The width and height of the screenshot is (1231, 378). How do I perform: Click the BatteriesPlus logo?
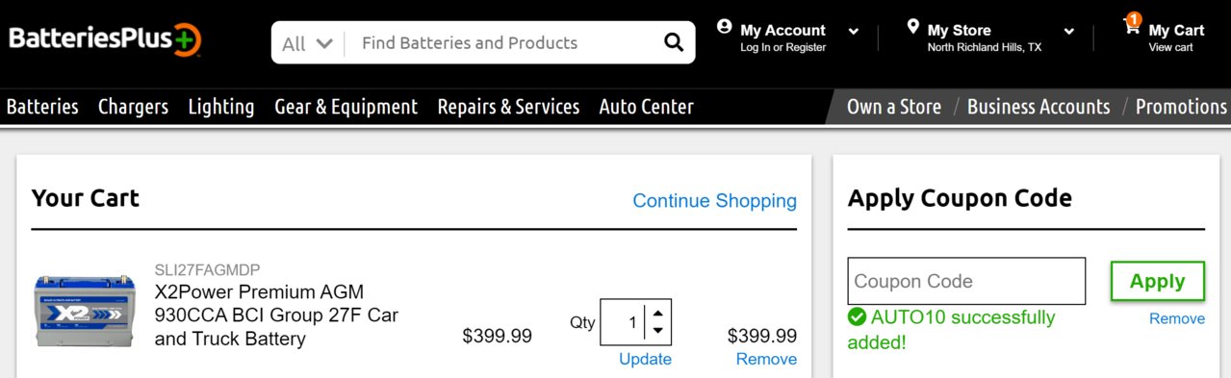coord(105,39)
